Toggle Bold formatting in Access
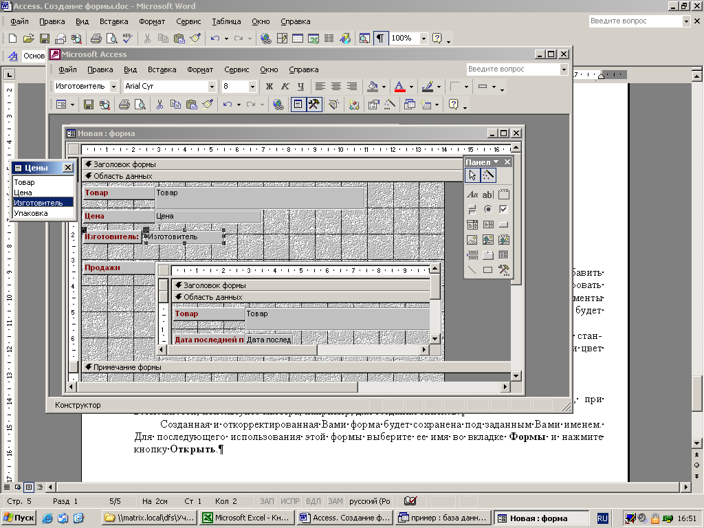Screen dimensions: 704x528 pyautogui.click(x=269, y=86)
